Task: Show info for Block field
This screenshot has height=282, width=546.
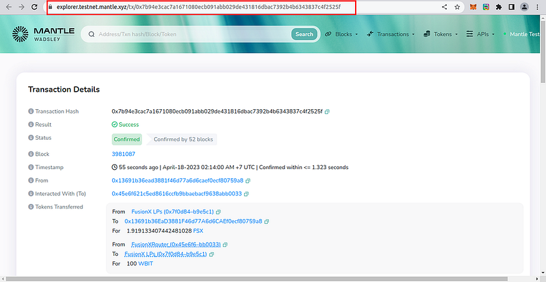Action: point(31,154)
